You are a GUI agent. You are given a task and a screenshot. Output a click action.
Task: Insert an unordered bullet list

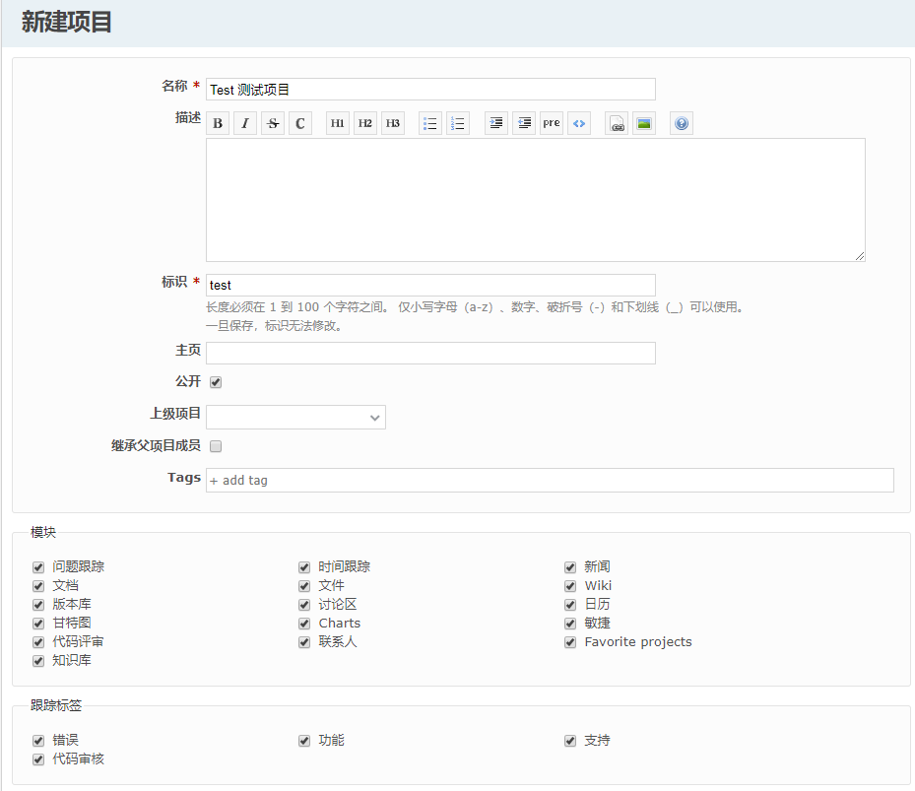(430, 123)
